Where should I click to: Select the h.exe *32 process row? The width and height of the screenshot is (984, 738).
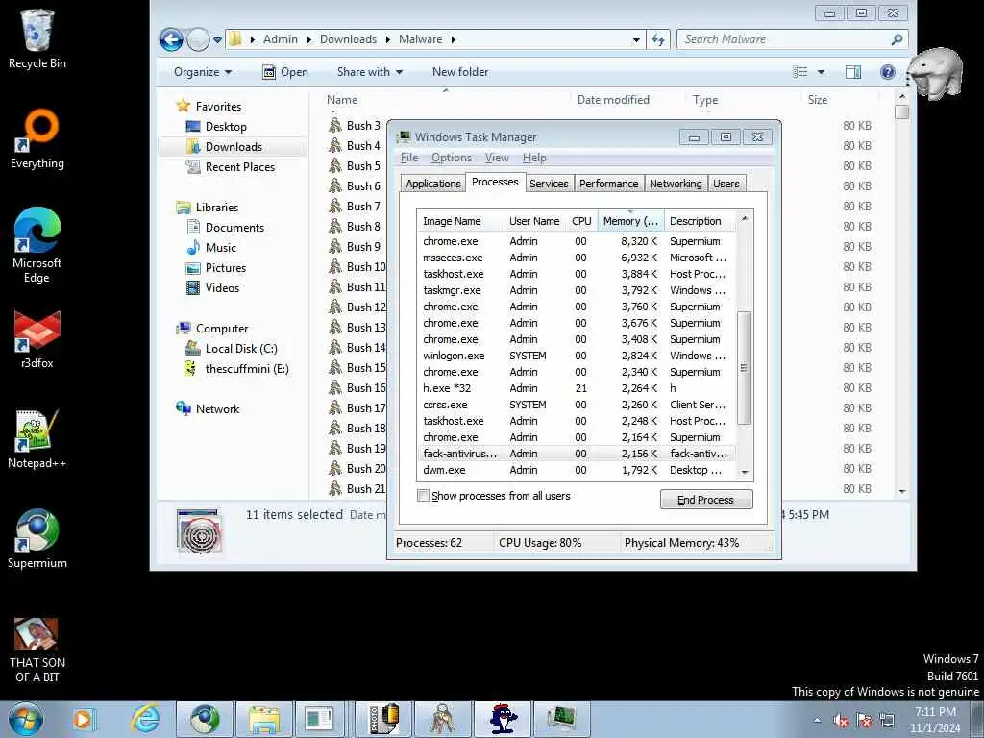[576, 388]
